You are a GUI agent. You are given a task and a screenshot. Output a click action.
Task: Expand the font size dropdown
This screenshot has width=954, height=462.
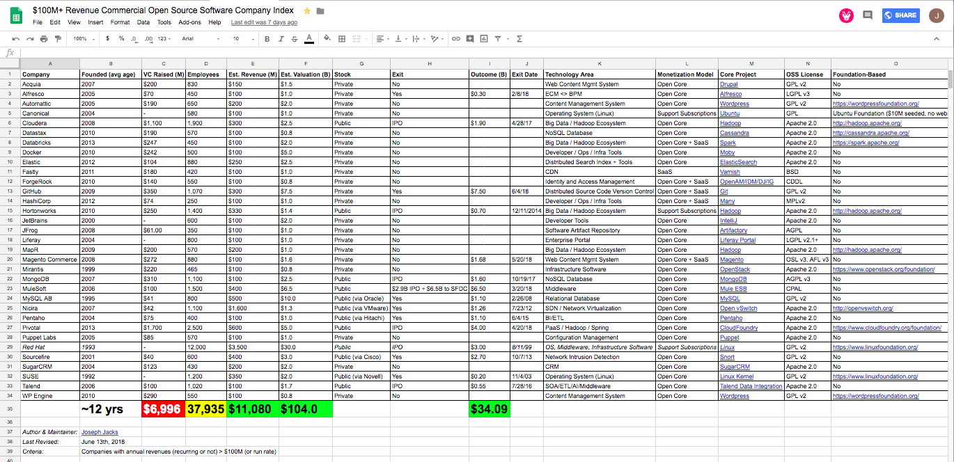point(242,39)
